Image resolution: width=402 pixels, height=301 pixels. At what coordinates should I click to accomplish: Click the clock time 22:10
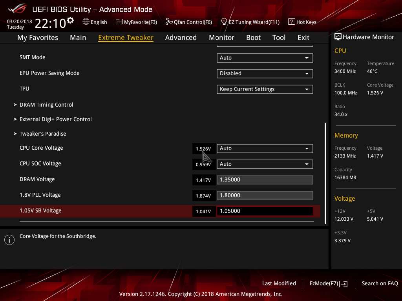[50, 23]
